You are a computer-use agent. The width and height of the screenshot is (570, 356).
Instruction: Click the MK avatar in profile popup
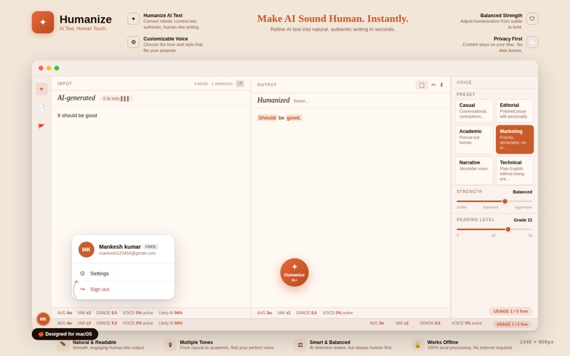(x=86, y=250)
